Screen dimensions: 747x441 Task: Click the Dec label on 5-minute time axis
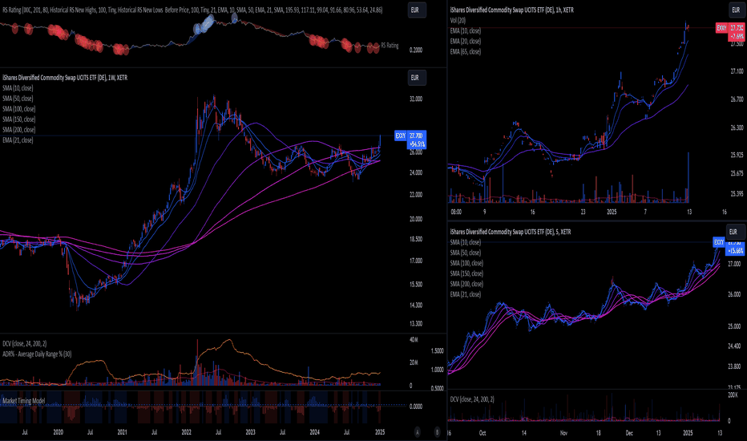pyautogui.click(x=629, y=433)
